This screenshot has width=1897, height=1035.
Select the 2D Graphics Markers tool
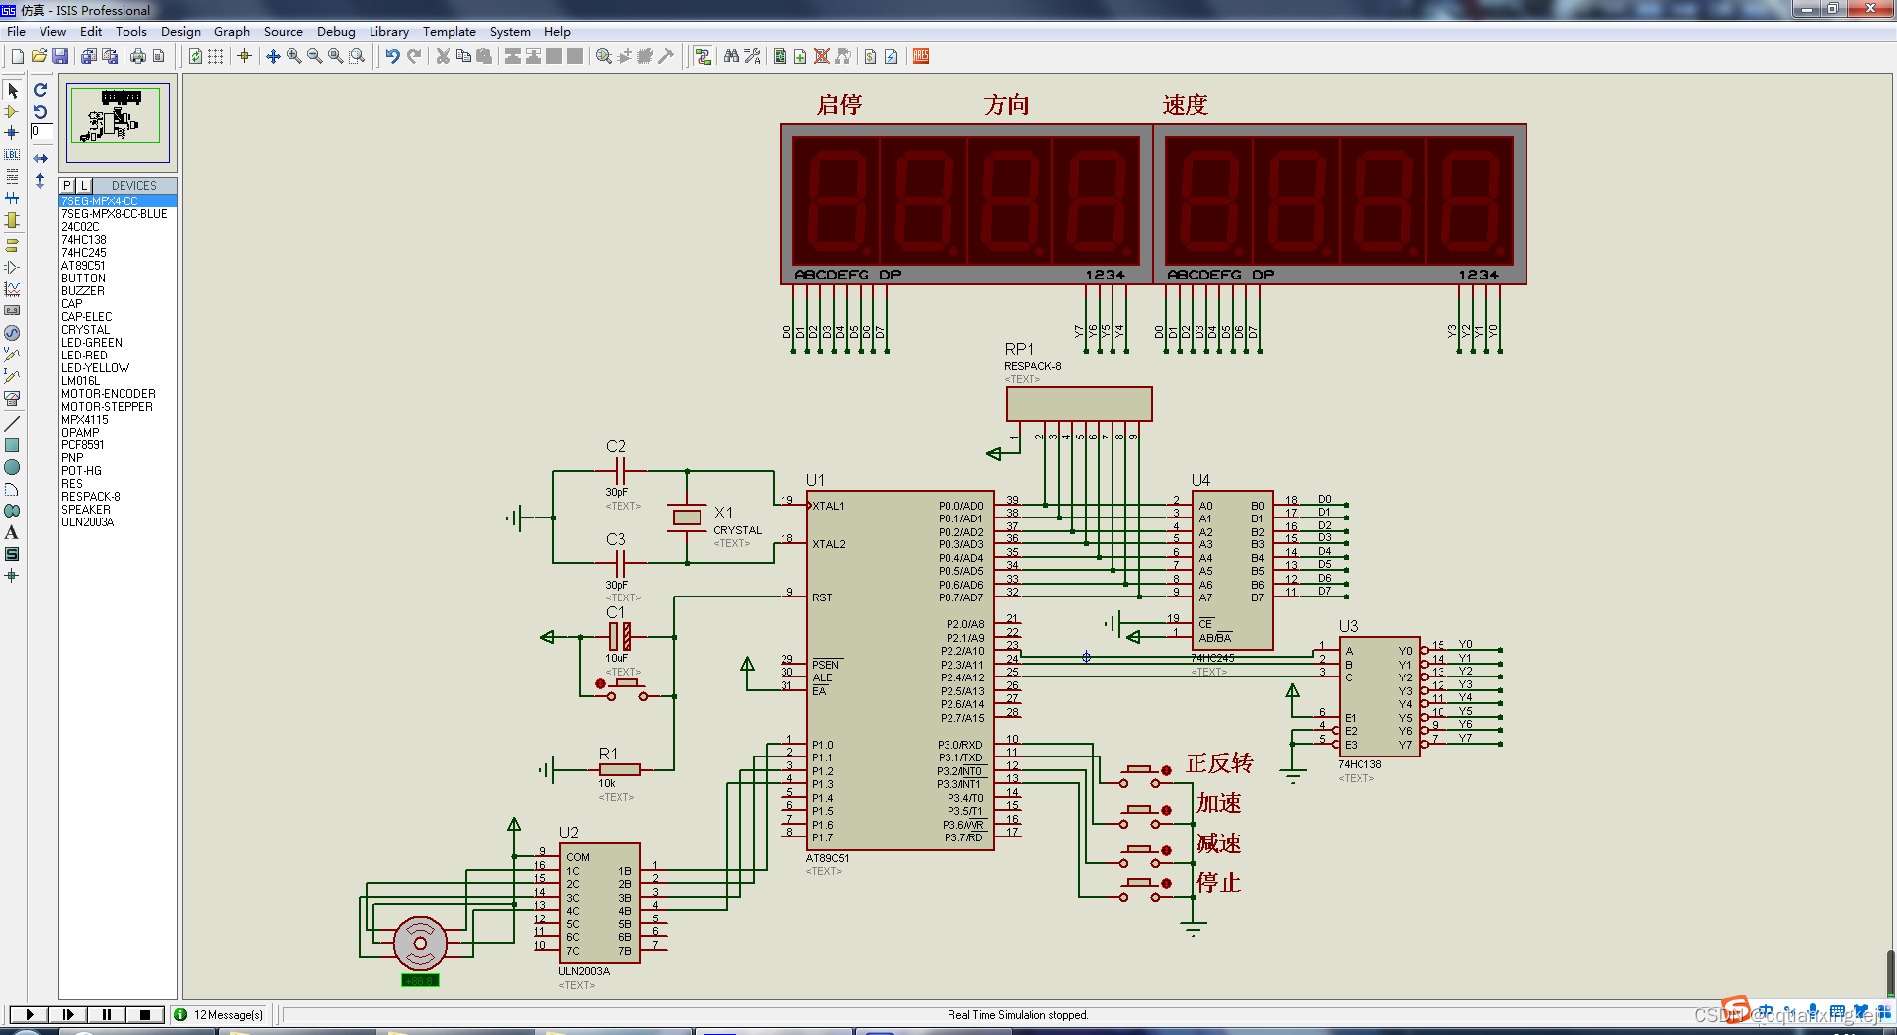[12, 575]
